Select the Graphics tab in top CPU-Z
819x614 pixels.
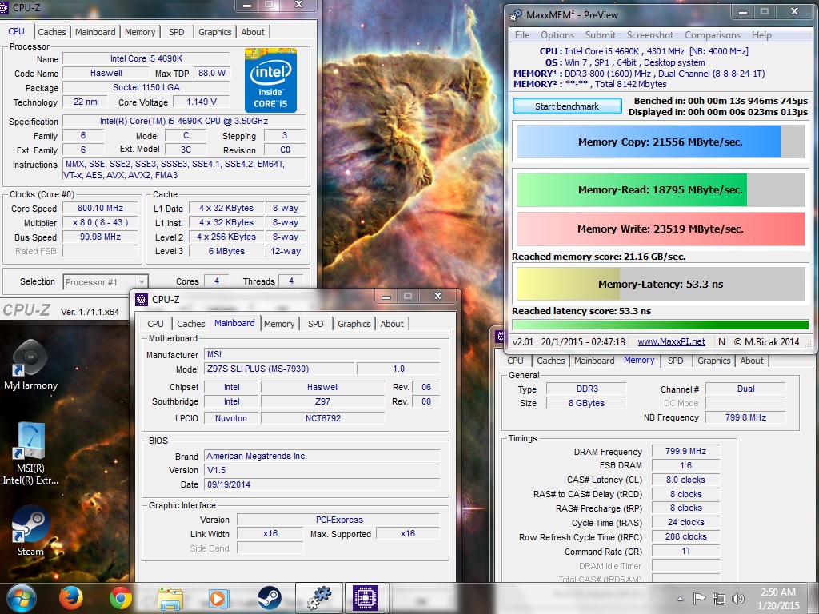click(214, 32)
